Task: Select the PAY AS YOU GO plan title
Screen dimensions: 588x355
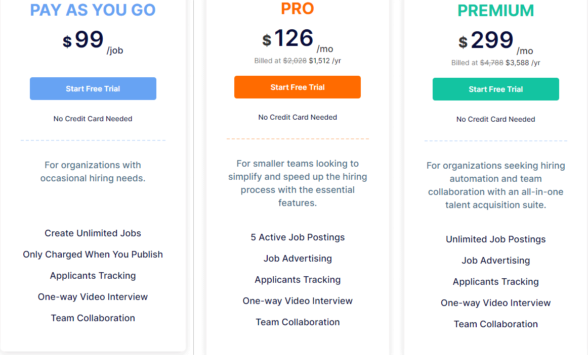Action: 93,10
